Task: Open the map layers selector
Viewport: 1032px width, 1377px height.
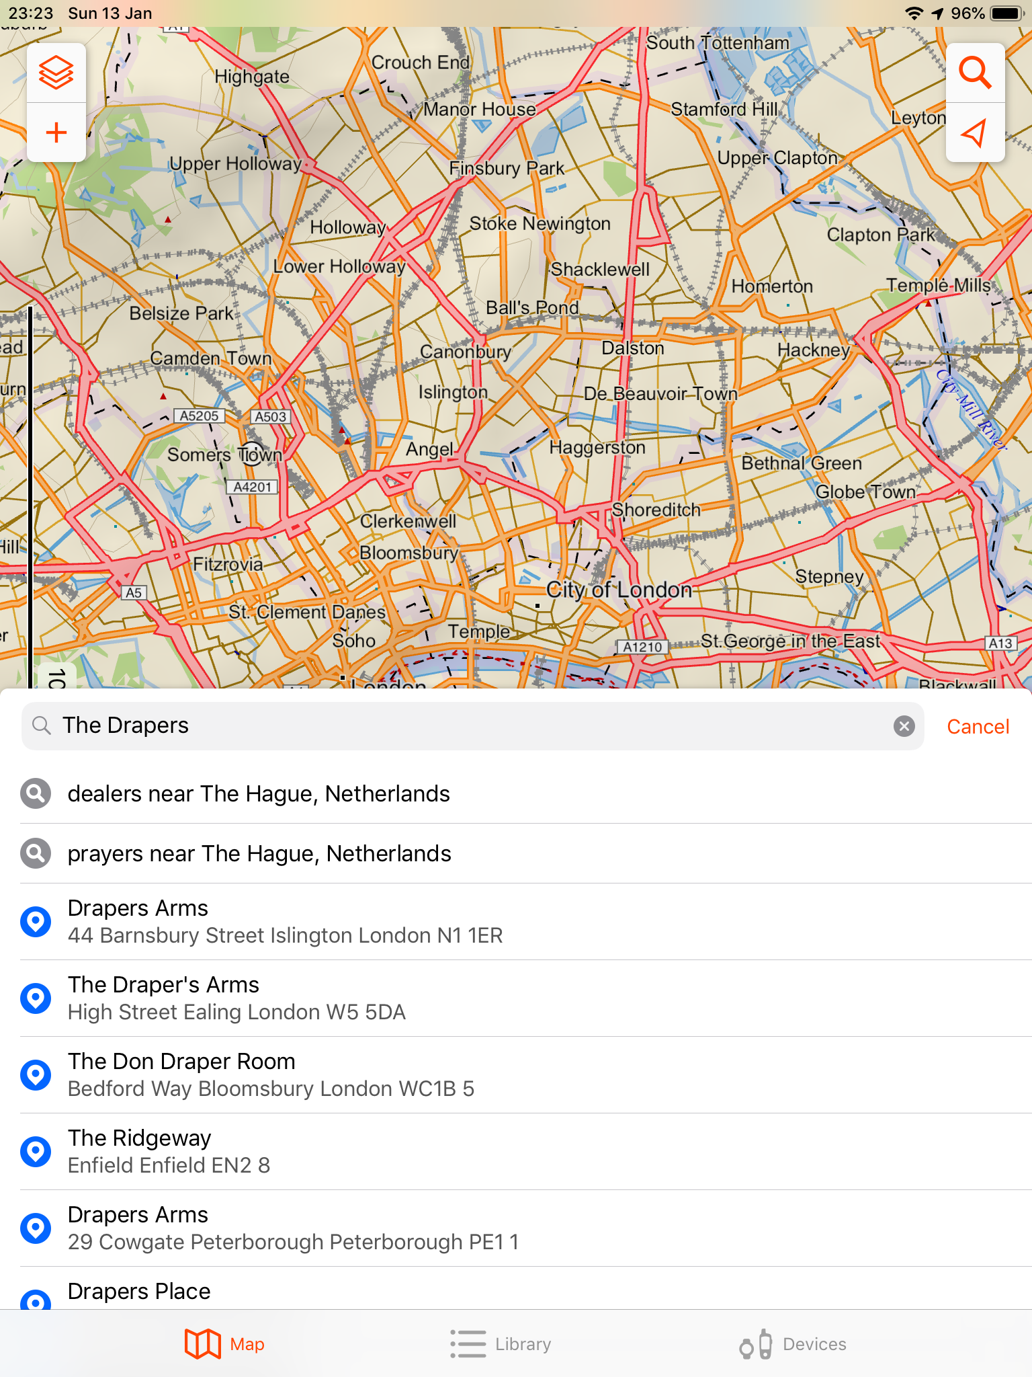Action: point(56,73)
